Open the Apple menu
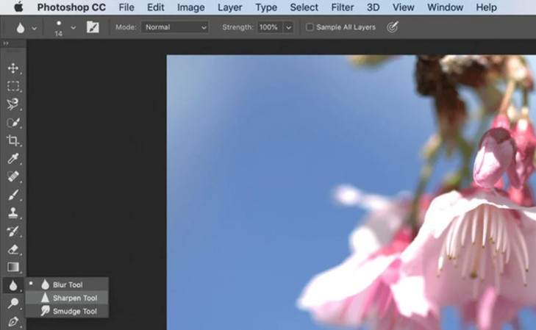This screenshot has height=330, width=536. (18, 7)
